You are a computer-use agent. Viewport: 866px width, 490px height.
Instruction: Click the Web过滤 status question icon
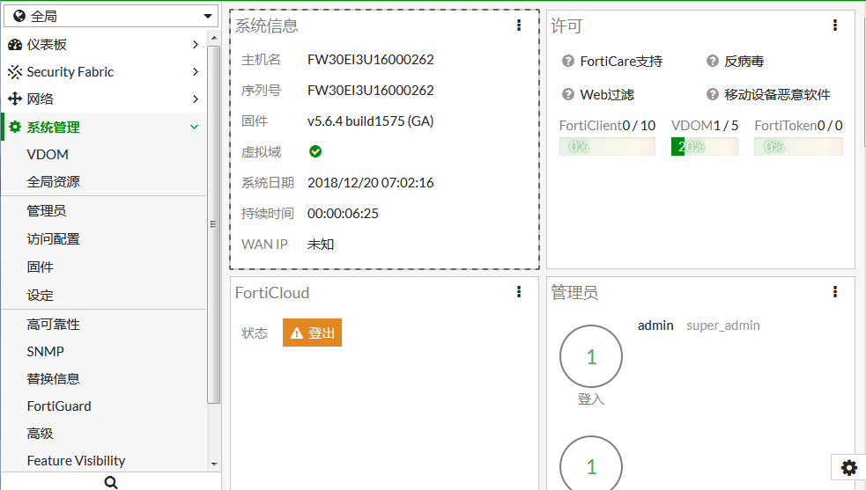(567, 94)
